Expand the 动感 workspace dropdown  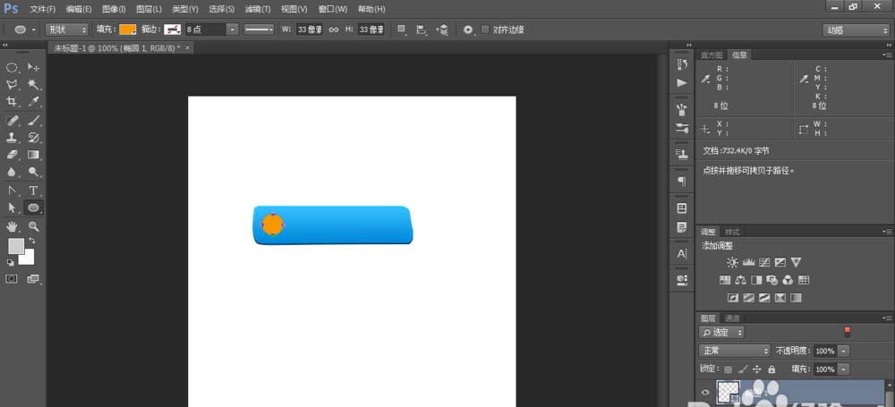coord(855,30)
